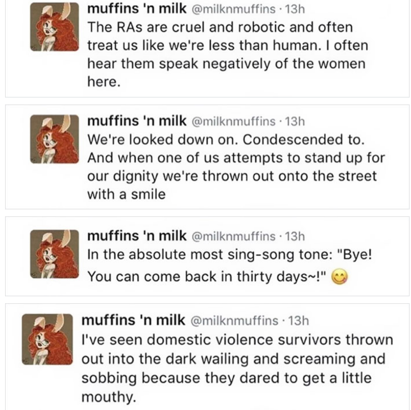Open the 13h timestamp on the cruel RAs tweet
Viewport: 411px width, 410px height.
(295, 9)
